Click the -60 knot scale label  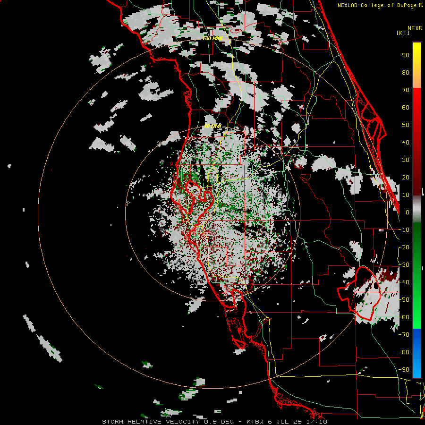pyautogui.click(x=404, y=317)
